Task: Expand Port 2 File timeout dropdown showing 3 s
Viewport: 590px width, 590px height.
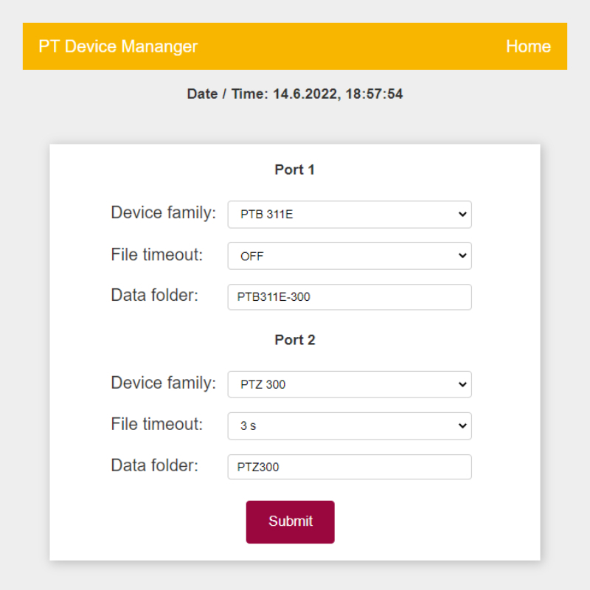Action: (349, 426)
